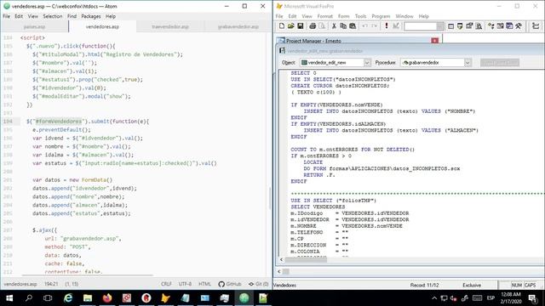This screenshot has width=545, height=306.
Task: Open the Windows Start button
Action: [9, 298]
